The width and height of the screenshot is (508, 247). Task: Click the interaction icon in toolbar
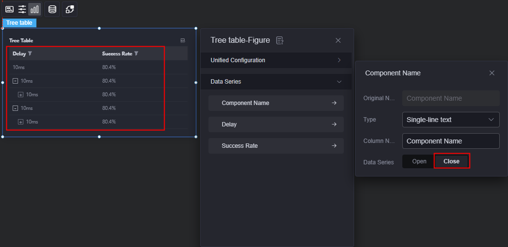(70, 9)
